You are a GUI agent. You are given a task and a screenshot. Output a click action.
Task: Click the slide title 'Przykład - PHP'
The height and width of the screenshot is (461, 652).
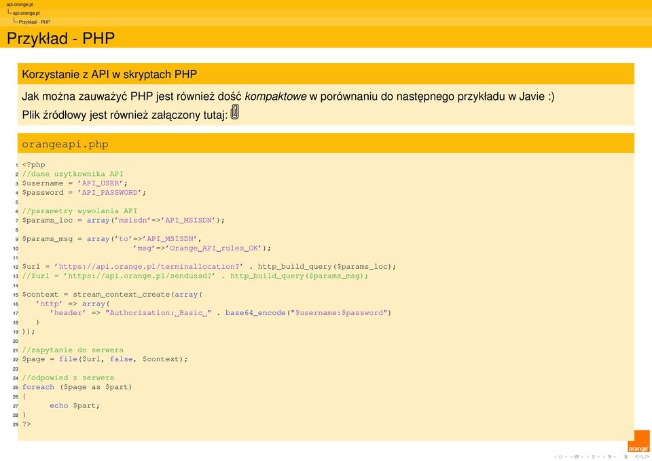(x=60, y=38)
